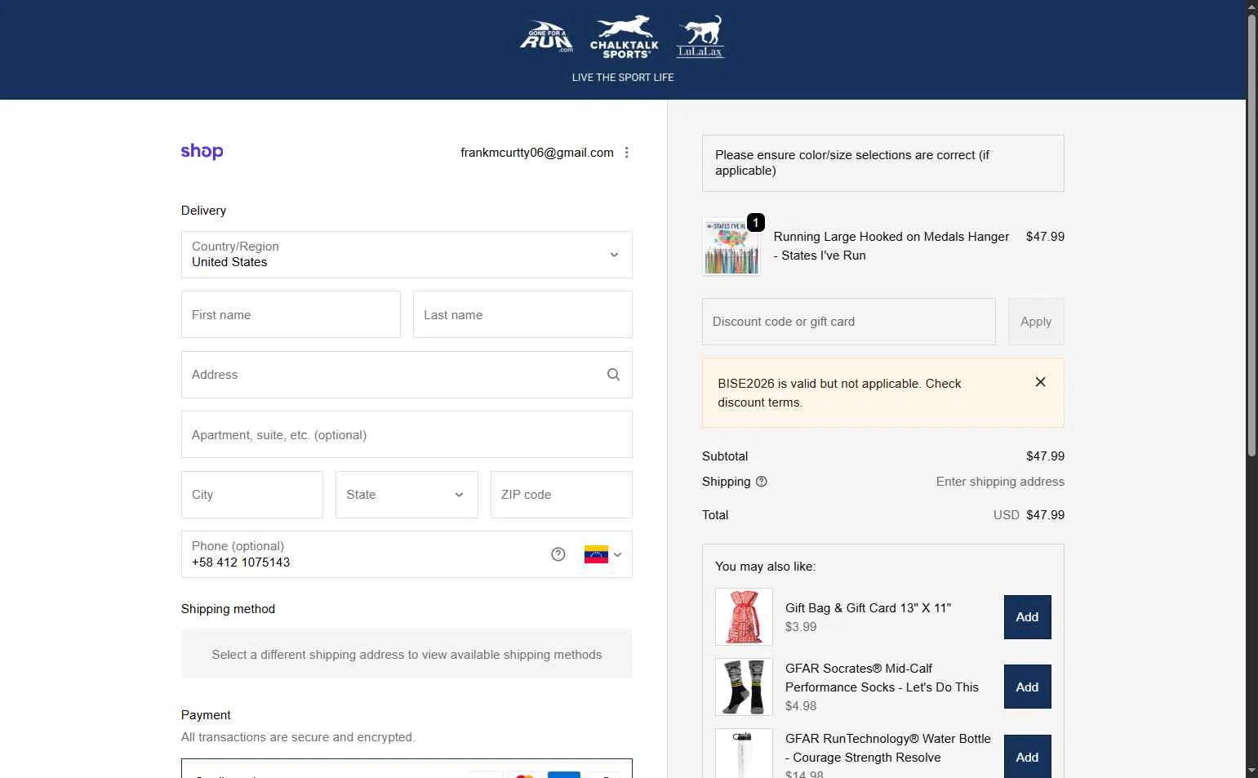Click the Gone For a Run logo
This screenshot has width=1258, height=778.
click(546, 36)
